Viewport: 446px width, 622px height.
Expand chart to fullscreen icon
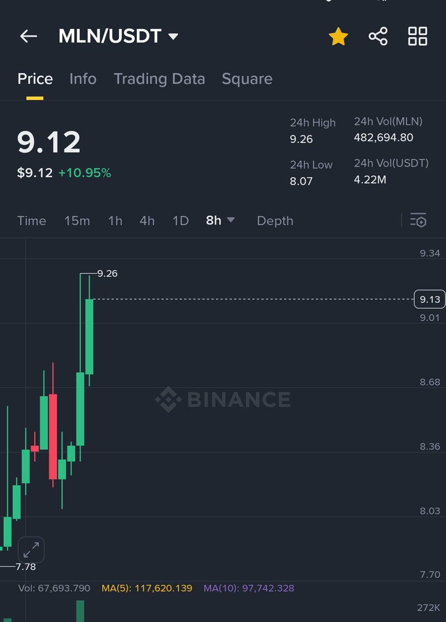tap(31, 549)
